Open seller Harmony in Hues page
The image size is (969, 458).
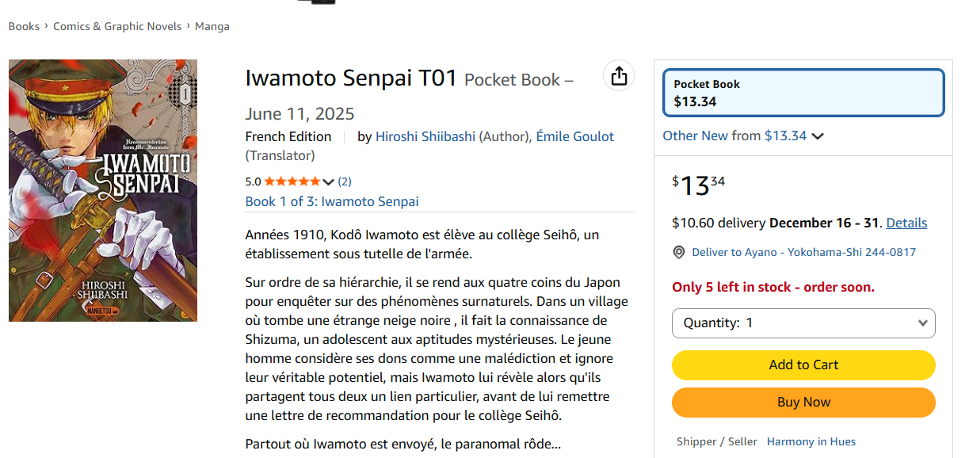click(x=811, y=441)
